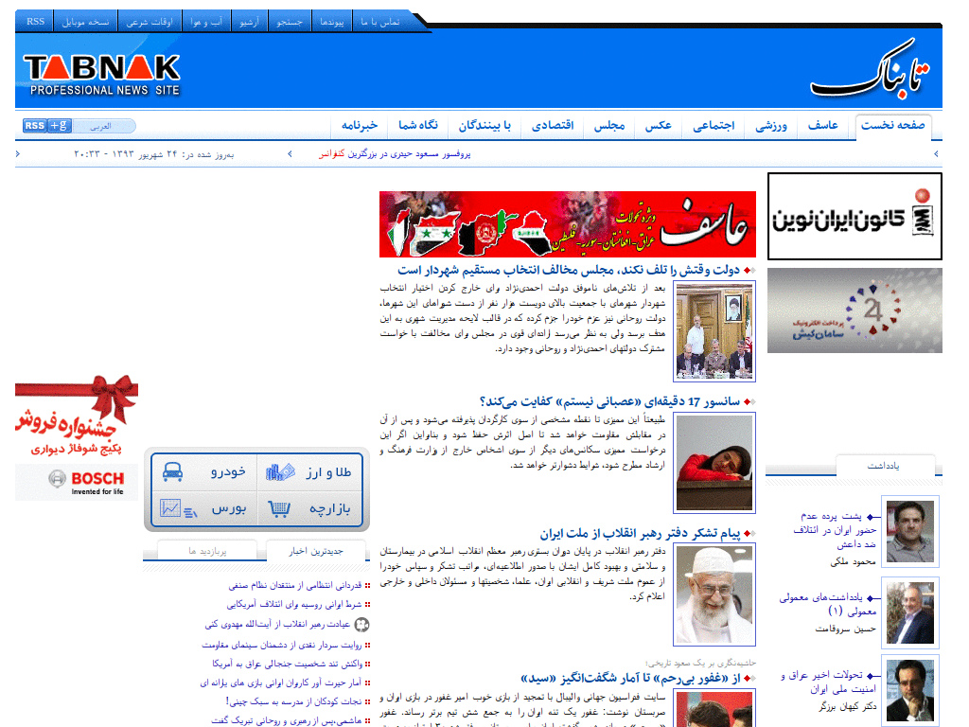969x727 pixels.
Task: Click the Google +g sharing icon
Action: [x=58, y=125]
